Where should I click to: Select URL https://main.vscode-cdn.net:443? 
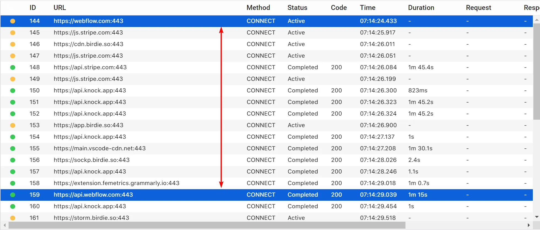click(100, 148)
